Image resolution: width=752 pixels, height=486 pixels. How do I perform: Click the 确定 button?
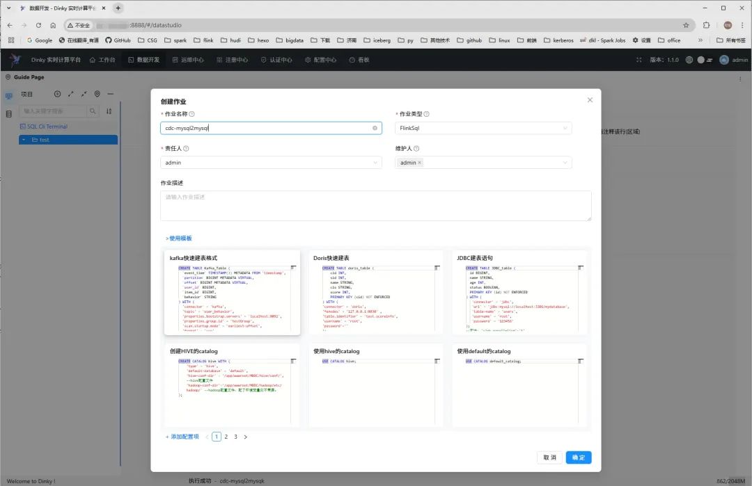tap(579, 457)
